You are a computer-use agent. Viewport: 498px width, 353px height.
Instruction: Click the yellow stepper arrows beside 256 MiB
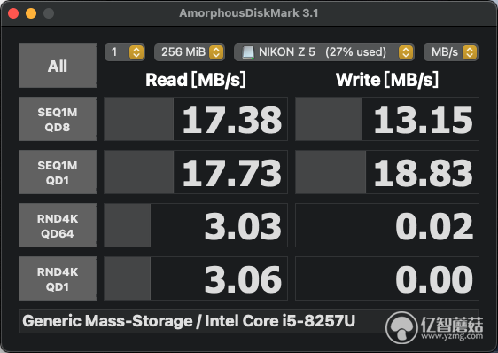click(216, 52)
